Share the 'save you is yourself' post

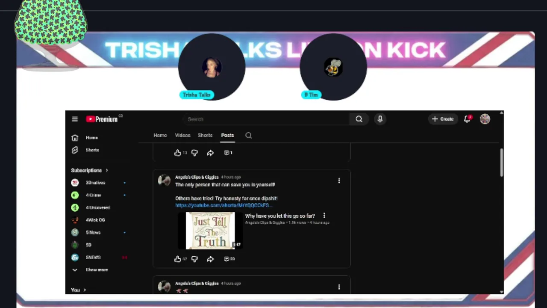[210, 259]
